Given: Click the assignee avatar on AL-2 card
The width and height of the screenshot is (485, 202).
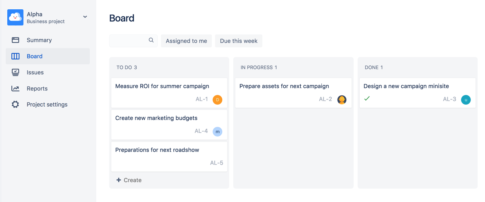Looking at the screenshot, I should click(342, 99).
